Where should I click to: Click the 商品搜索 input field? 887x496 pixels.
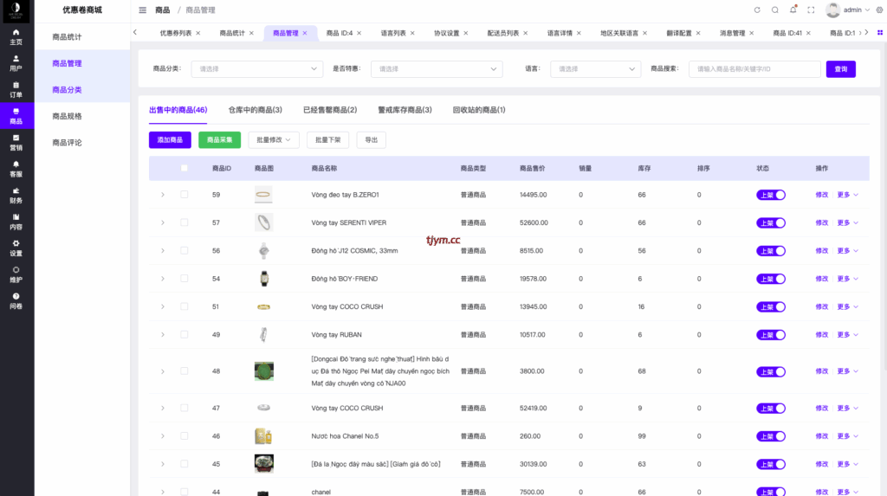tap(754, 69)
